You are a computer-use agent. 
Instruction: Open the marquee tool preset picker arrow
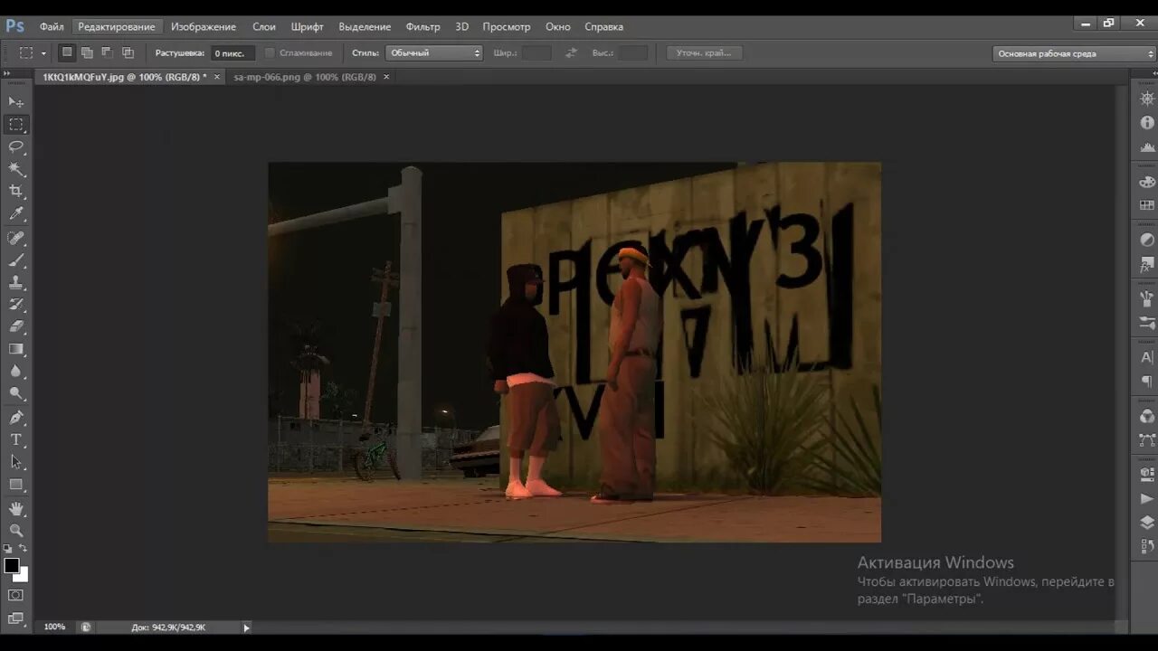pos(43,53)
